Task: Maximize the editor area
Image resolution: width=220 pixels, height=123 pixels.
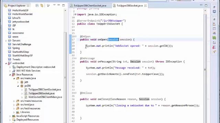Action: tap(206, 5)
